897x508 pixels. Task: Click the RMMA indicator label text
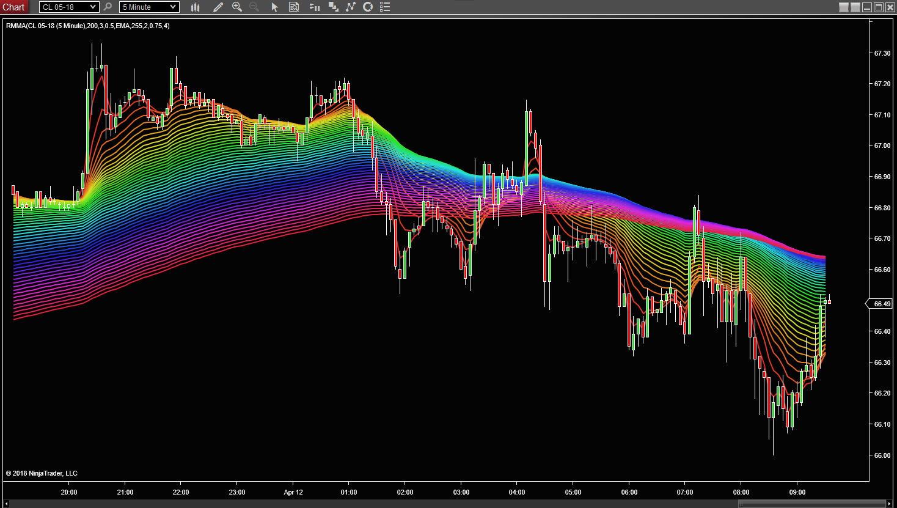click(x=88, y=26)
